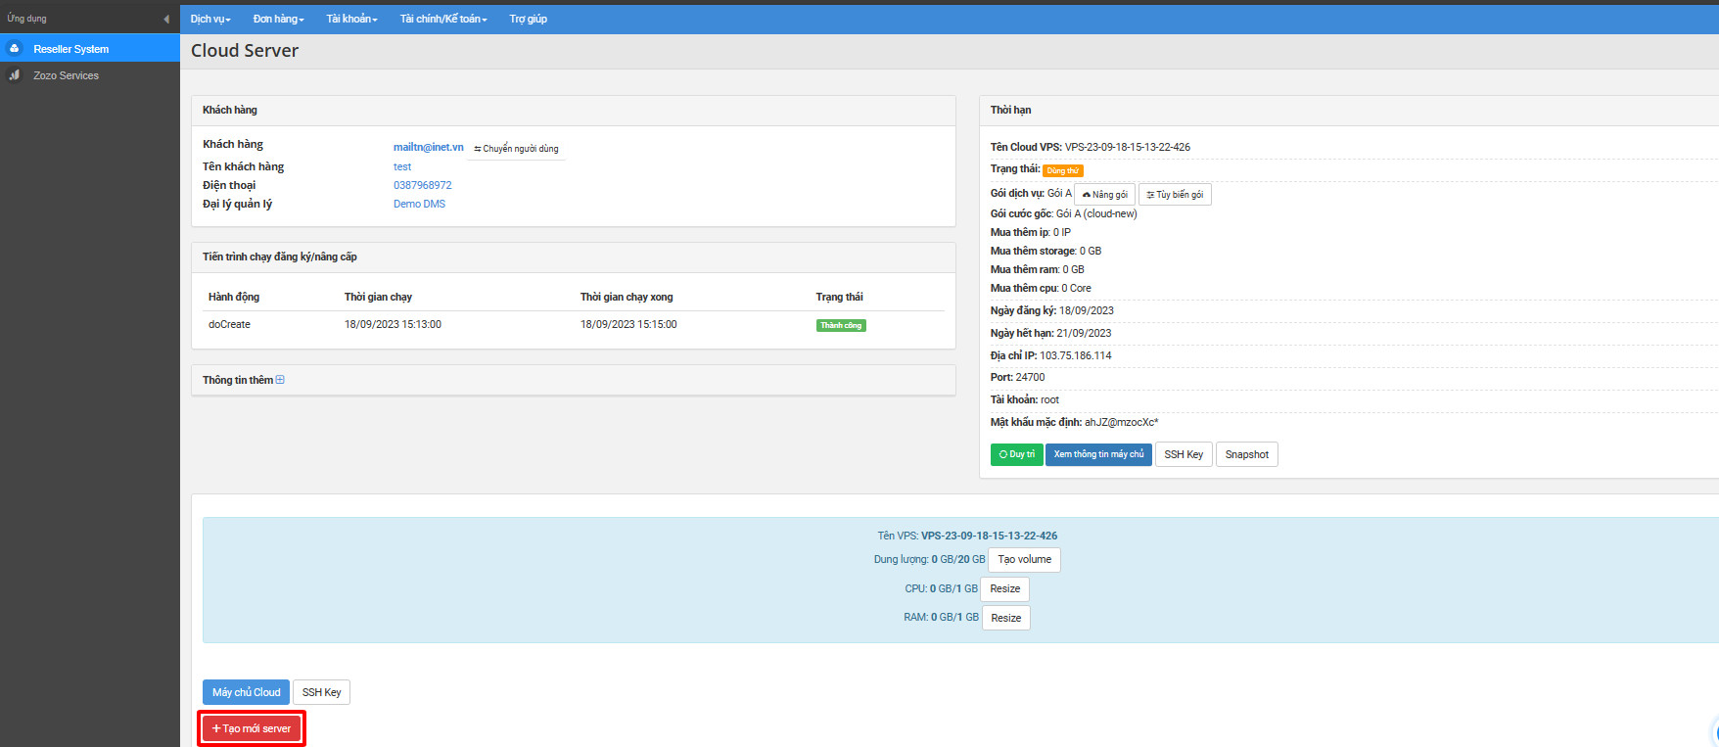The image size is (1719, 747).
Task: Click Tạo mới server button
Action: click(x=252, y=728)
